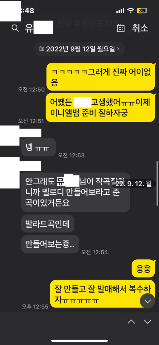Go to next search result arrow
Viewport: 159px width, 345px height.
pyautogui.click(x=148, y=322)
